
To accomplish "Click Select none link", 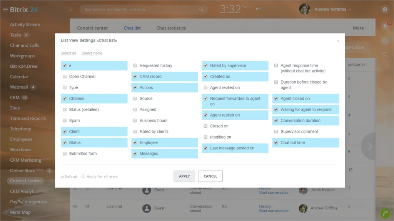I will (x=92, y=53).
